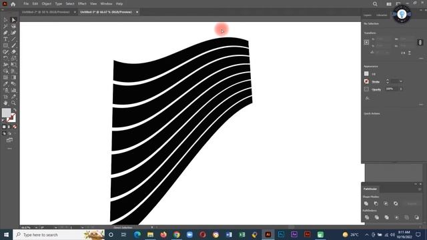Click the reference point locator grid
Viewport: 427px width, 240px height.
click(366, 42)
